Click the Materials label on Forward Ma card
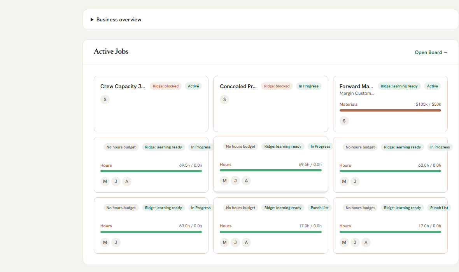Screen dimensions: 459x272 click(x=349, y=104)
